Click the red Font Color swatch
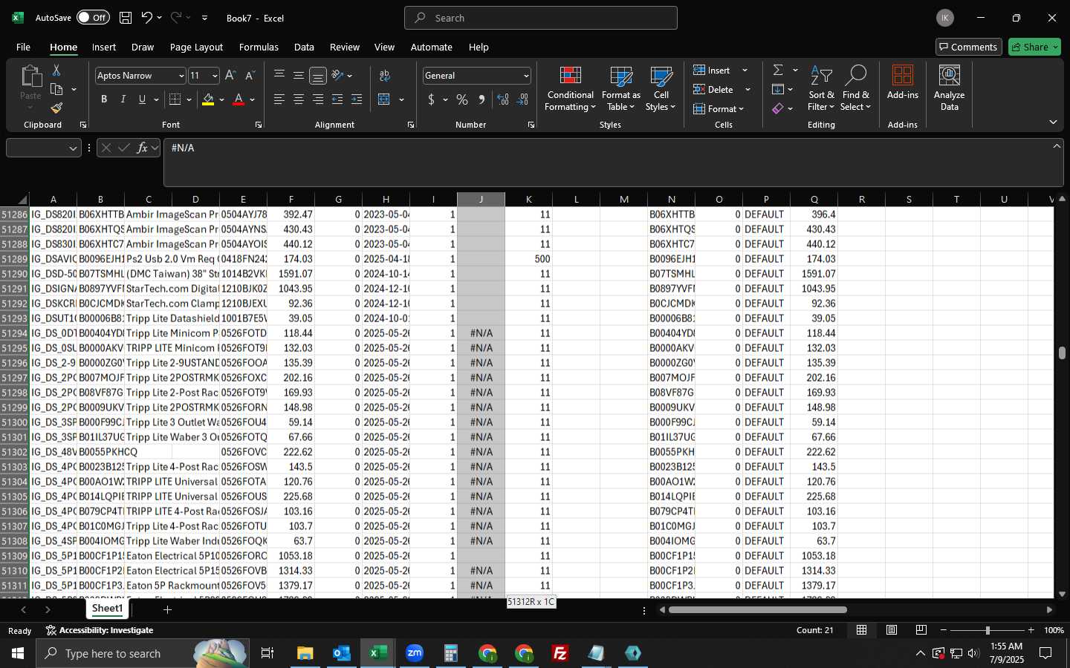1070x668 pixels. point(239,99)
